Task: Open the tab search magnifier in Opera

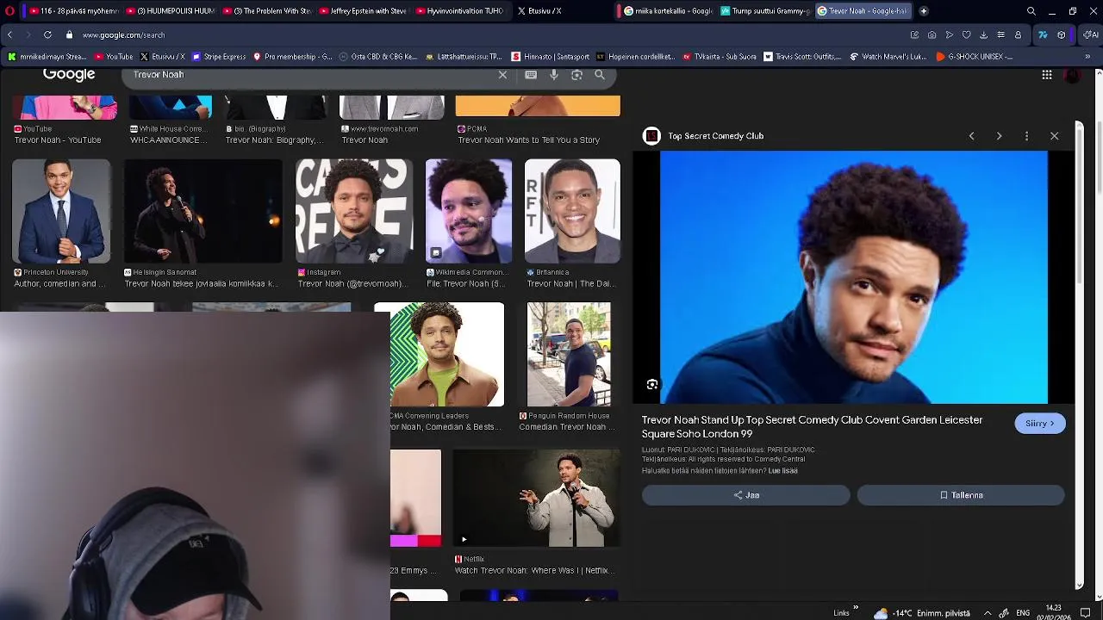Action: click(x=1031, y=11)
